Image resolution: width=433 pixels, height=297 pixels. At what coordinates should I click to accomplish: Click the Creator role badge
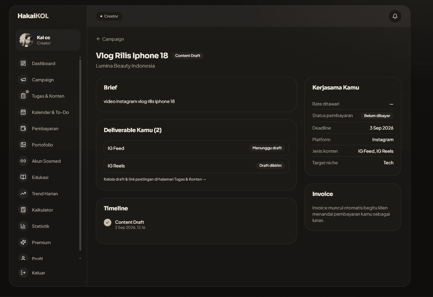[x=109, y=16]
